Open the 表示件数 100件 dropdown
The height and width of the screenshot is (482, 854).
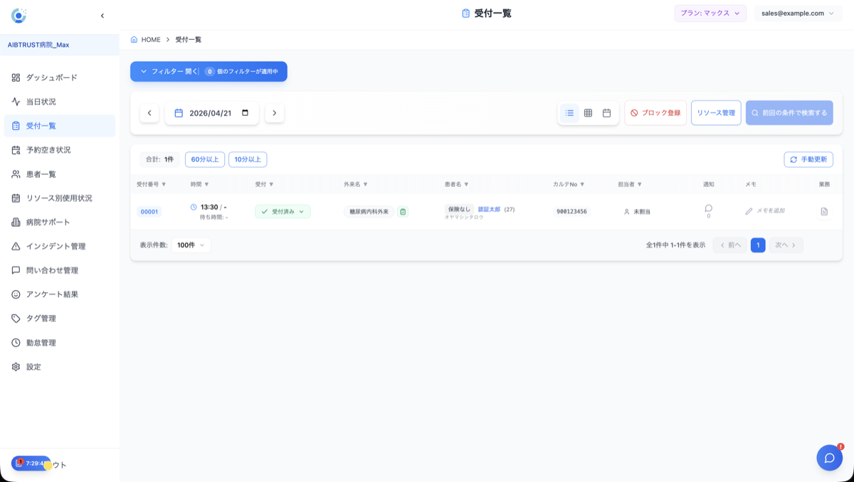[x=191, y=245]
